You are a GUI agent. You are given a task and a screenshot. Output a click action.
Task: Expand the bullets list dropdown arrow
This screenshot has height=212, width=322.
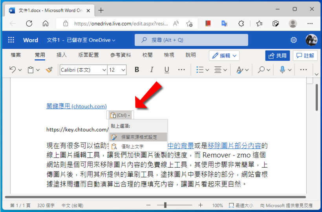click(x=207, y=70)
